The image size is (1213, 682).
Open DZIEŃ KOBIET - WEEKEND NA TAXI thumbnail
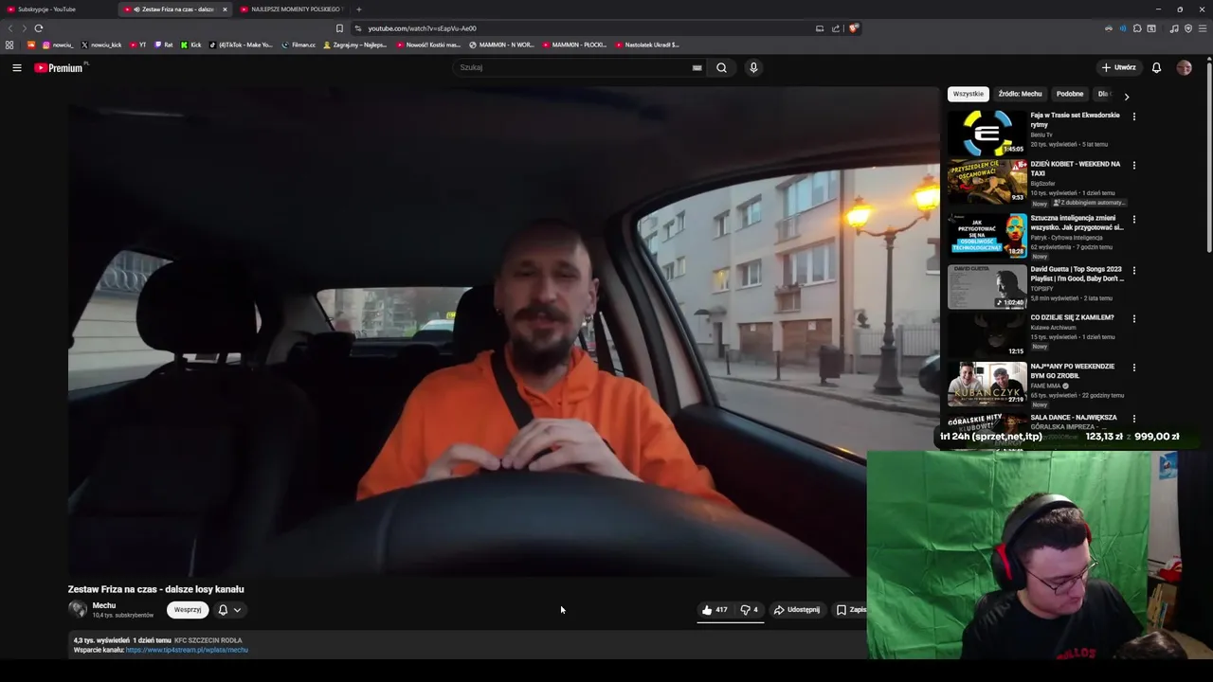(x=987, y=181)
